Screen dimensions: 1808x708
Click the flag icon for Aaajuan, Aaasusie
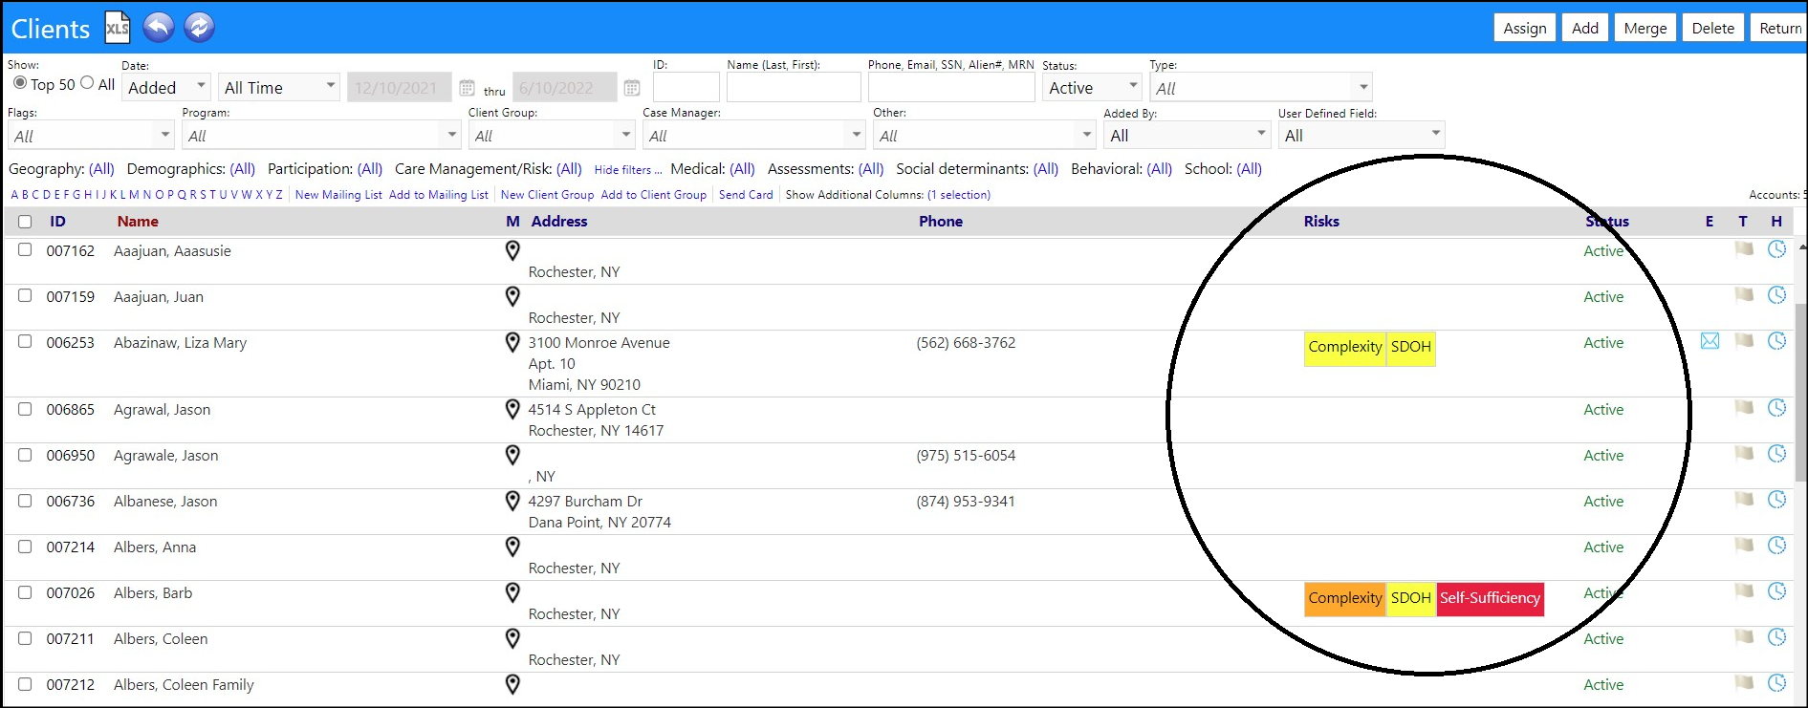(x=1744, y=249)
